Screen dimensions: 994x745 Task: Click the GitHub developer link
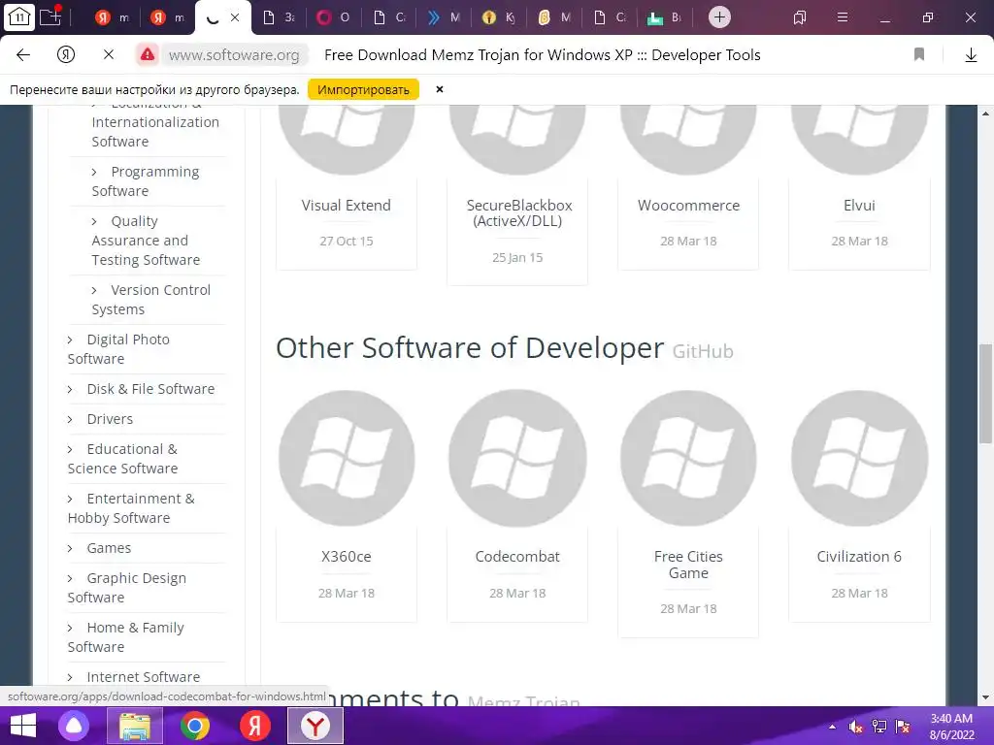click(703, 351)
